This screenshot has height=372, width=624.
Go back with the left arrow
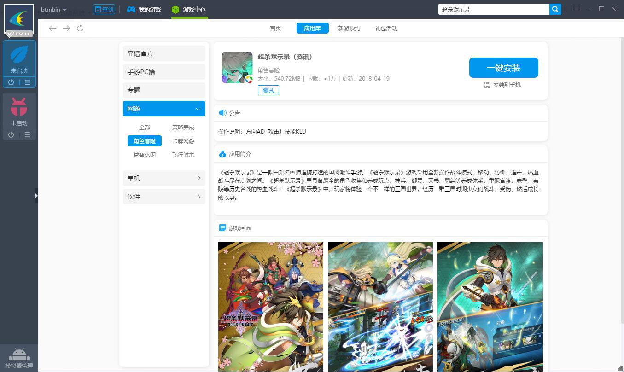pyautogui.click(x=52, y=29)
